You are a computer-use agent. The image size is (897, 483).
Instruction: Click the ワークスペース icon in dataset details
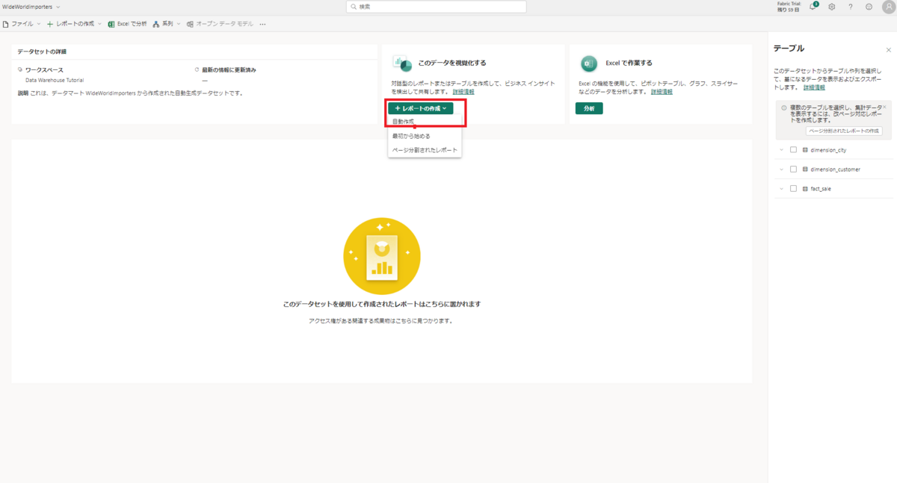click(20, 69)
